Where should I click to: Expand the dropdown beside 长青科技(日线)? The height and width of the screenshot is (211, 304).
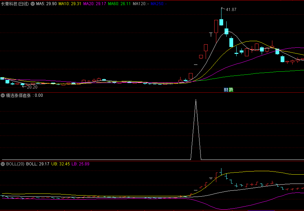(x=33, y=4)
